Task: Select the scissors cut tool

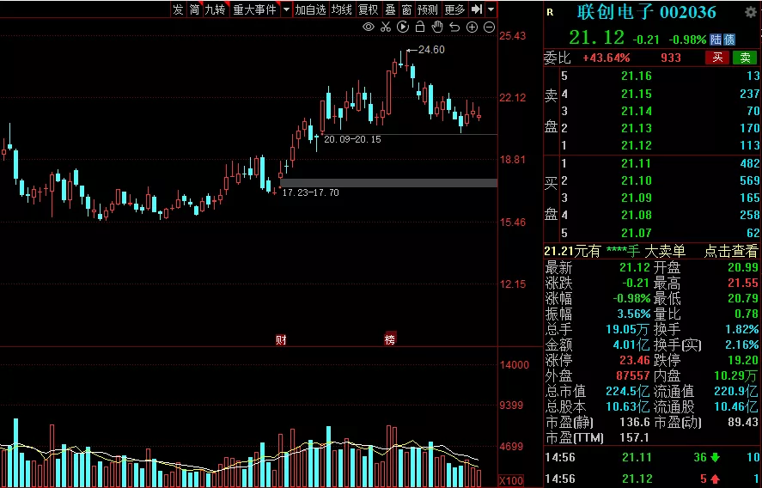Action: 386,27
